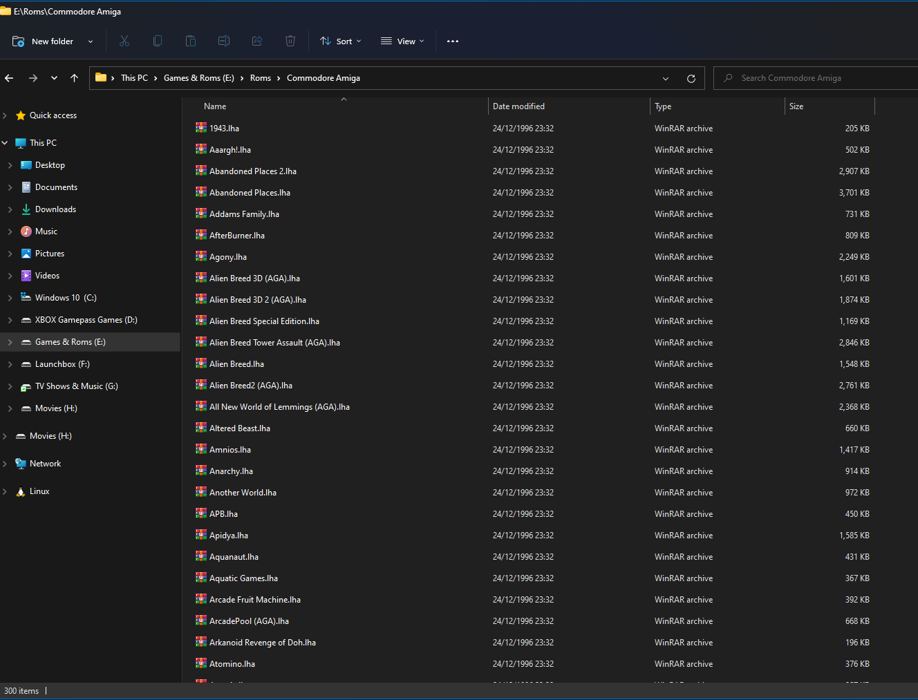Screen dimensions: 918x700
Task: Click the Paste clipboard icon
Action: click(191, 41)
